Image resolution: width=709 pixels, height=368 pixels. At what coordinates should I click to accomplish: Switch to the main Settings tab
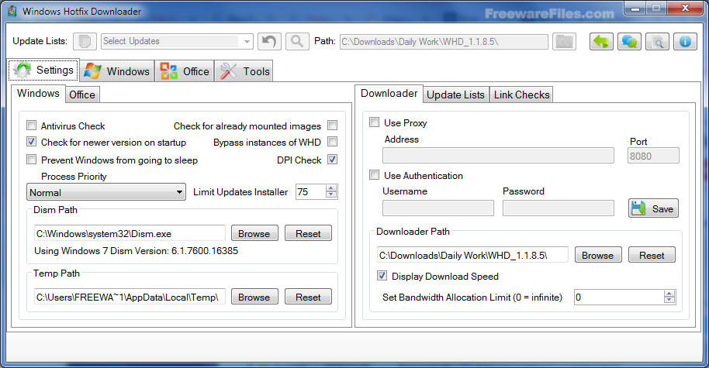tap(44, 70)
